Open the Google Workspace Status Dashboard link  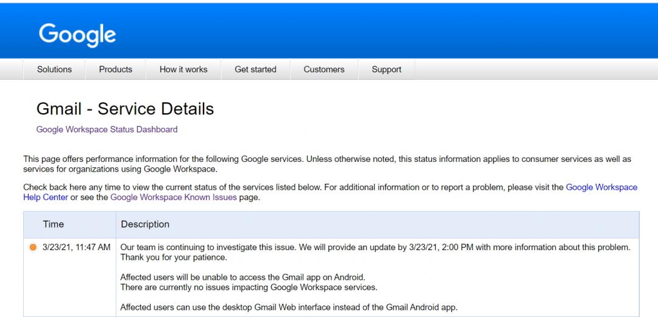(107, 130)
